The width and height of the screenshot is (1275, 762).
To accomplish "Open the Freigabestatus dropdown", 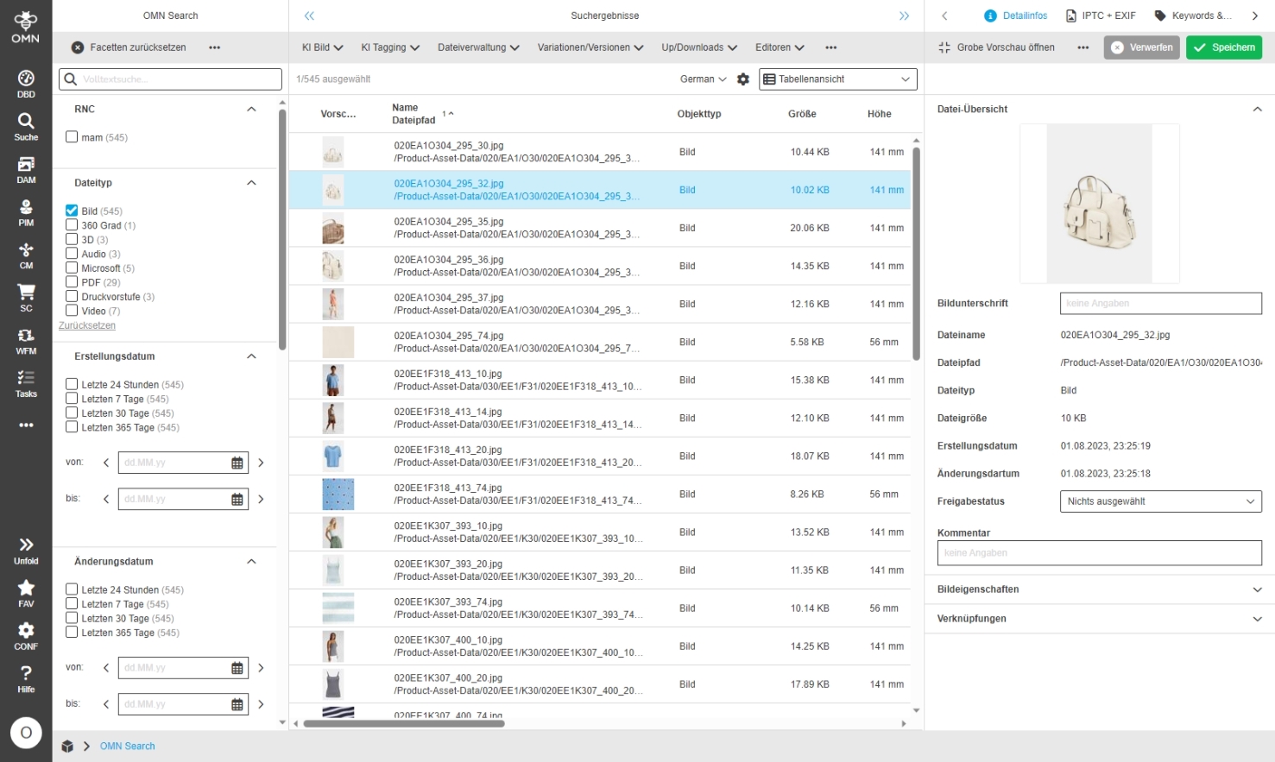I will pyautogui.click(x=1159, y=501).
